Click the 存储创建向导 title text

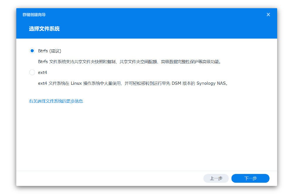pos(34,15)
